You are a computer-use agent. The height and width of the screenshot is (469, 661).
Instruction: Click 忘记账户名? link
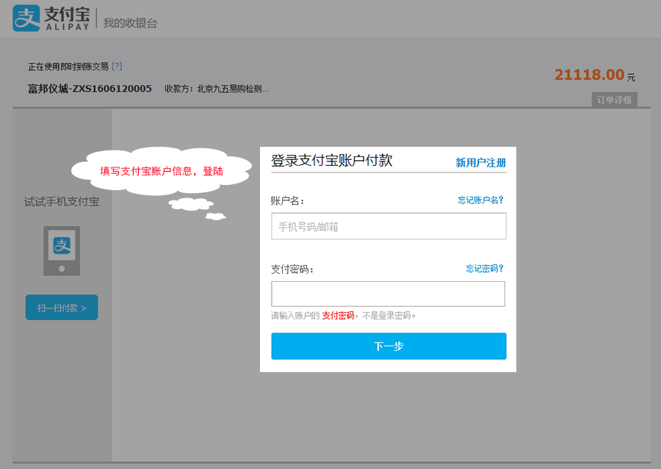[x=480, y=200]
